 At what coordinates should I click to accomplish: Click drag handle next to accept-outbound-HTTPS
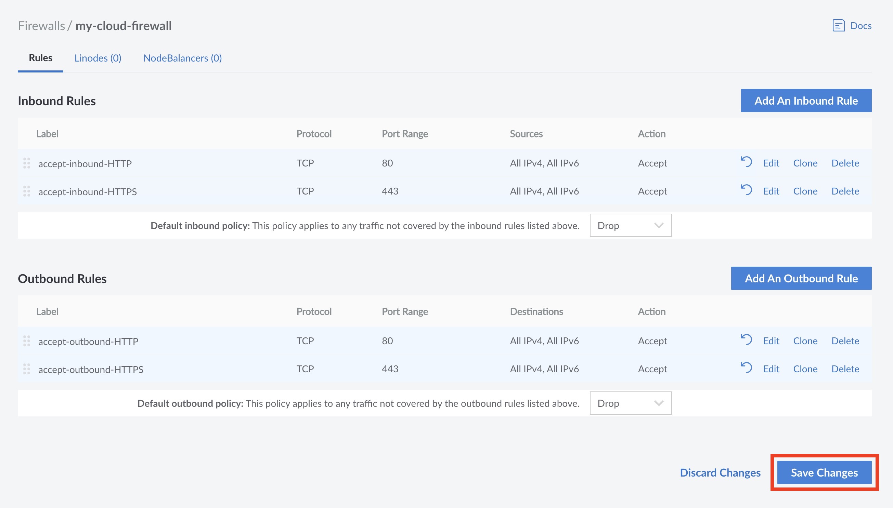pos(27,369)
